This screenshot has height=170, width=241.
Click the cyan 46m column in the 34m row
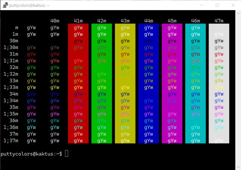tap(195, 94)
